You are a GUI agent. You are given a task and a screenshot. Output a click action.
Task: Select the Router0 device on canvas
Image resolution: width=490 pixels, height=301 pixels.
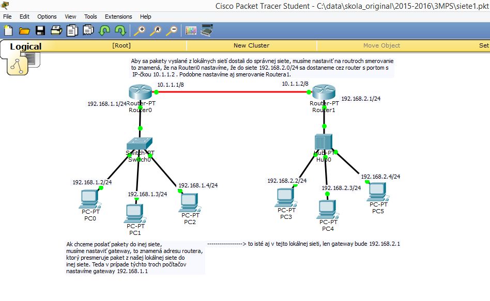coord(139,92)
